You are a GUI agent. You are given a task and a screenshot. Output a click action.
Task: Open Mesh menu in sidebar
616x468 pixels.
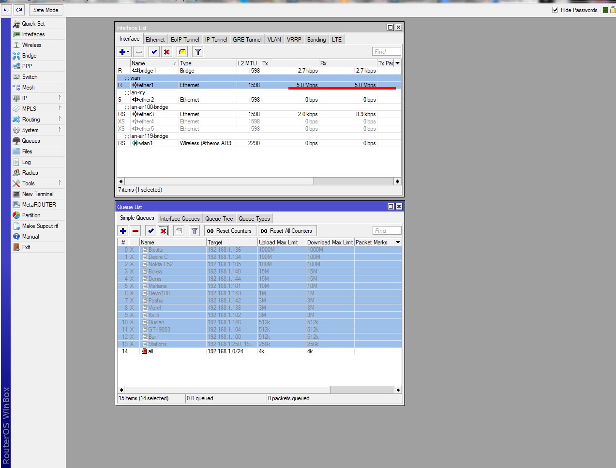click(38, 88)
